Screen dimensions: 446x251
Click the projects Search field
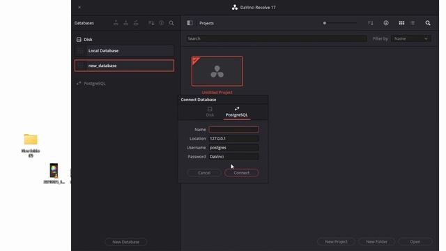click(x=277, y=39)
